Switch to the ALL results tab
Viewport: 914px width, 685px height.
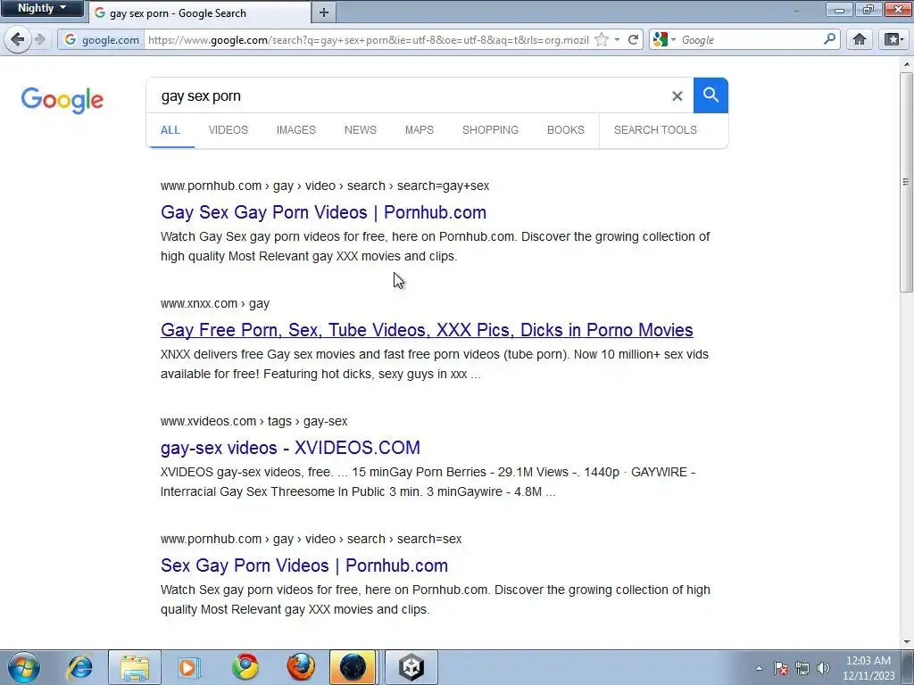(170, 130)
